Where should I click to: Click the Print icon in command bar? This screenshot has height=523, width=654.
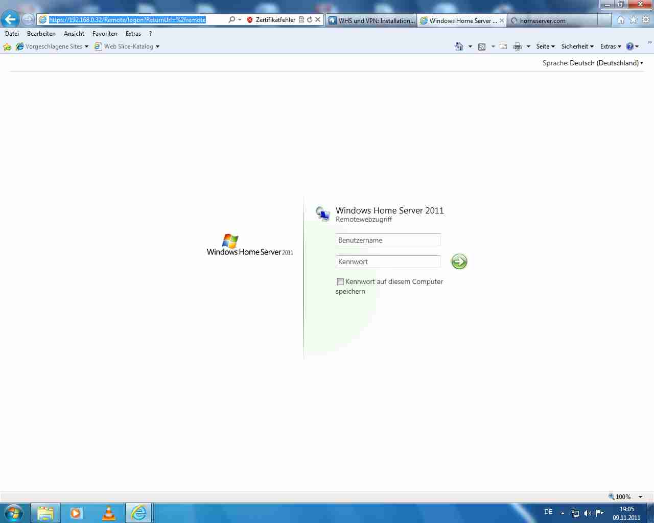point(518,46)
